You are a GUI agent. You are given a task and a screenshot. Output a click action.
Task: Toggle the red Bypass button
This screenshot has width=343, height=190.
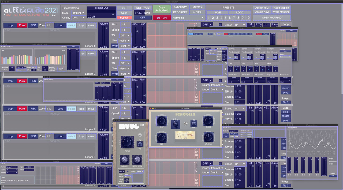pos(124,18)
